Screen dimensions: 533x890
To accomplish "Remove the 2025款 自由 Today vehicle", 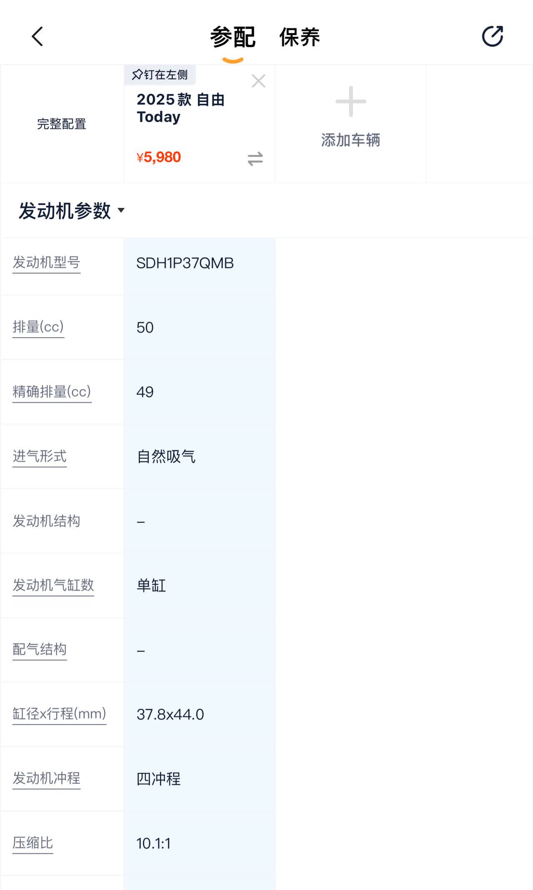I will pos(258,81).
